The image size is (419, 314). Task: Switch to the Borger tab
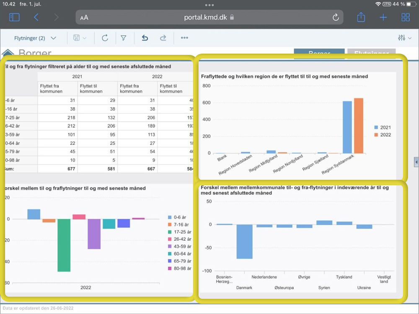point(319,54)
